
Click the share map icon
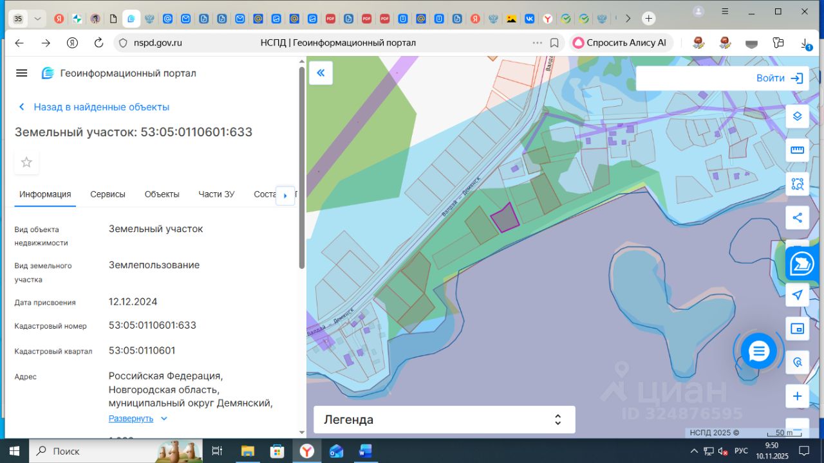(797, 217)
